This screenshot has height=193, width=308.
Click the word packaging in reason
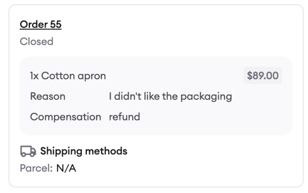[x=206, y=97]
